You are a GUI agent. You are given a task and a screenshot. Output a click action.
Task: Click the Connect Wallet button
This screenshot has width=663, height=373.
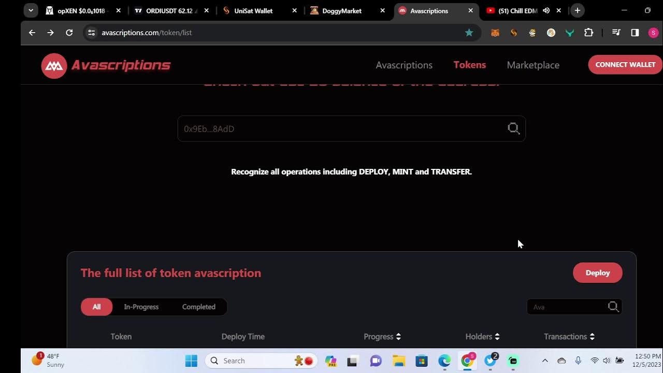click(625, 65)
